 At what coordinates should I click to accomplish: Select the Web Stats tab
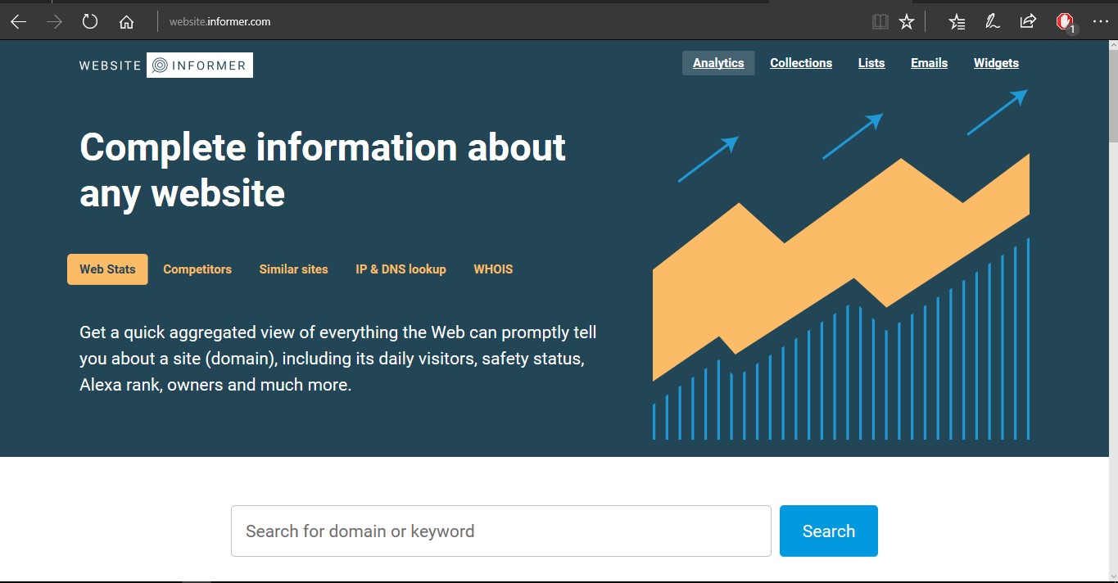[106, 269]
